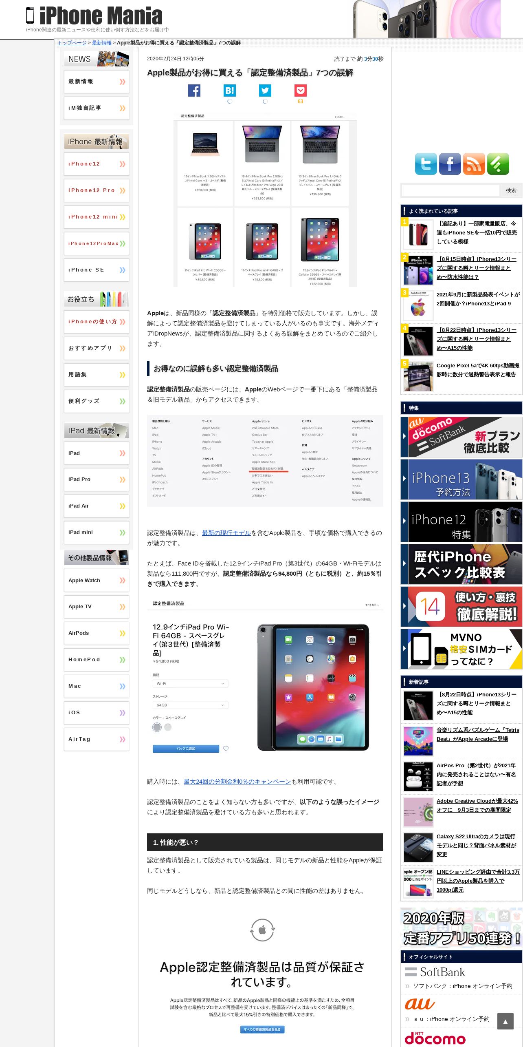Open AirPods sidebar item
The image size is (523, 1047).
tap(97, 633)
